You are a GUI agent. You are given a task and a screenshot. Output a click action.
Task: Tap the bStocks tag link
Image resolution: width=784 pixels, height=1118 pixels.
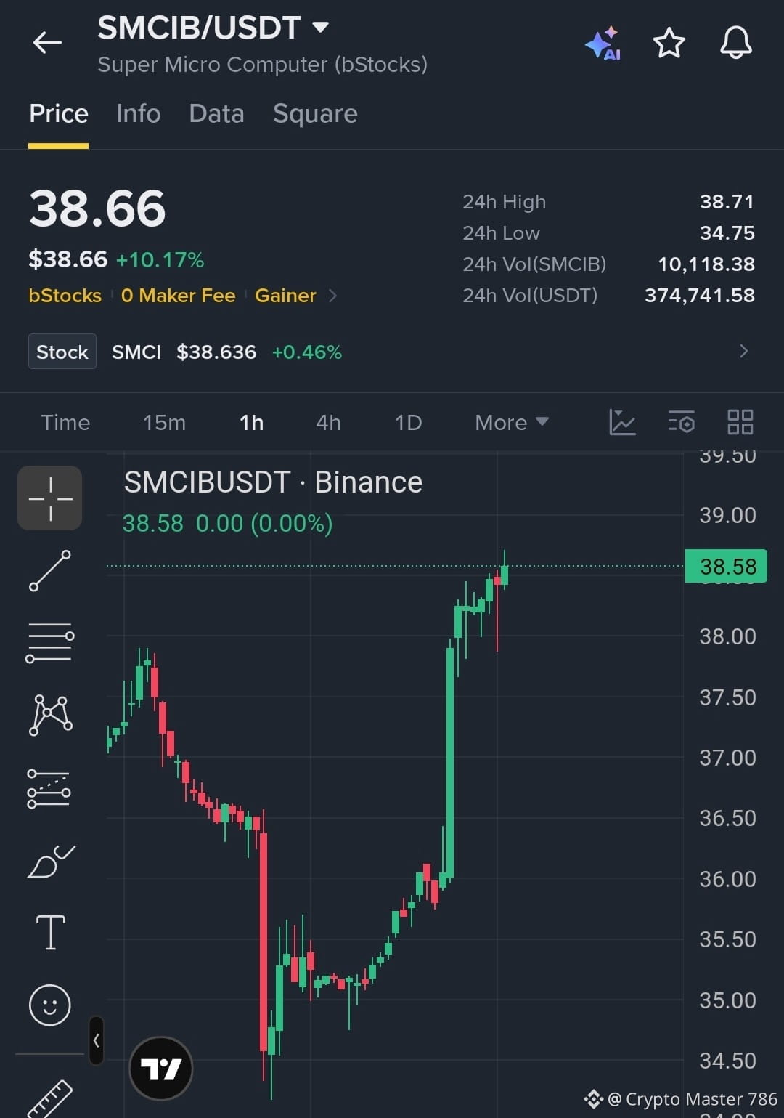pos(65,296)
